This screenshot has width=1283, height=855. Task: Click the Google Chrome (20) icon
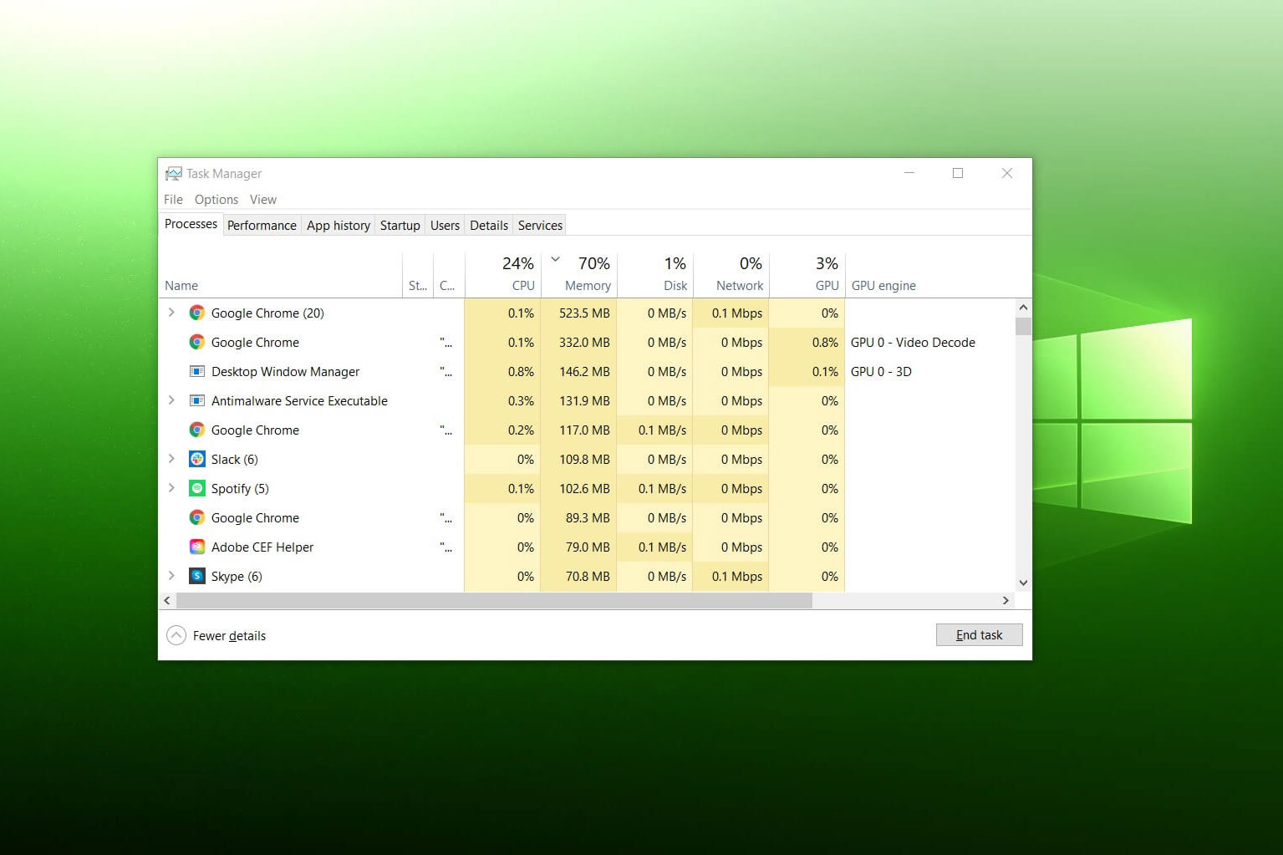point(197,313)
